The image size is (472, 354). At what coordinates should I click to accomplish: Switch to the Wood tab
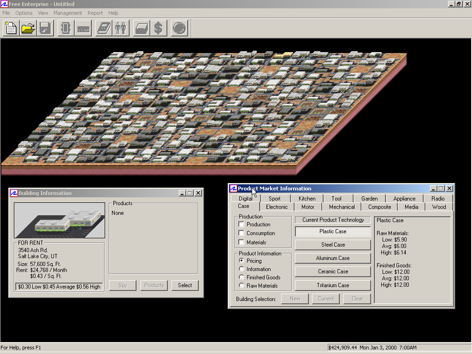click(439, 207)
